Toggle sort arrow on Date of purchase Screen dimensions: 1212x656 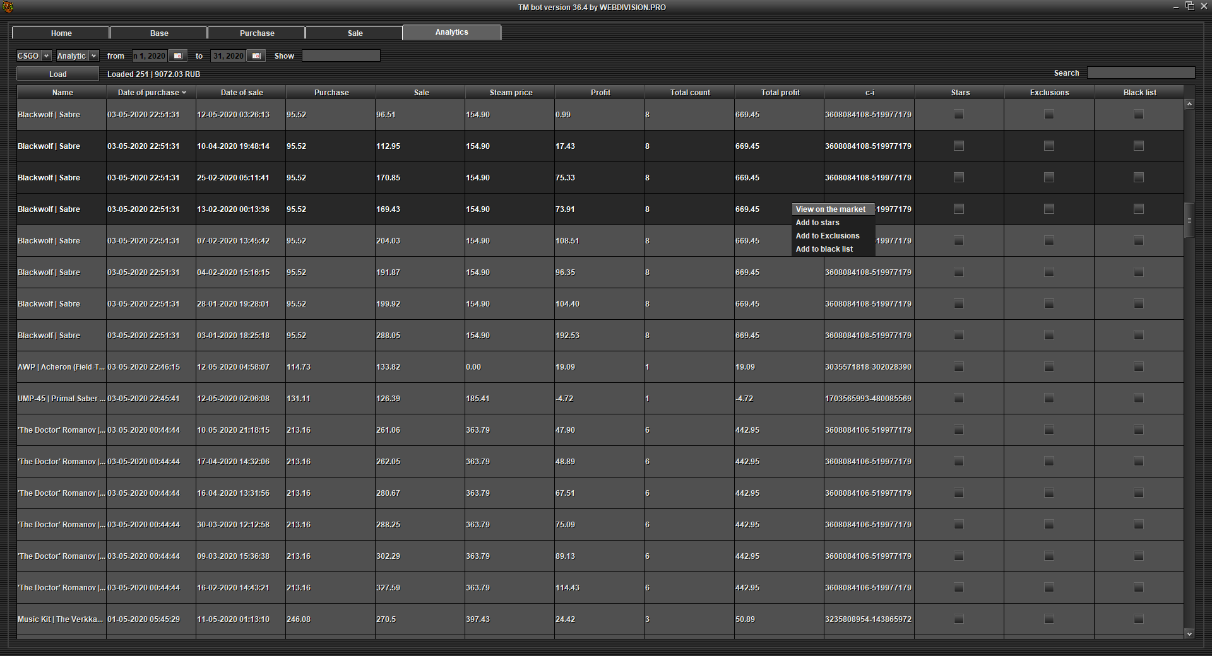[184, 93]
